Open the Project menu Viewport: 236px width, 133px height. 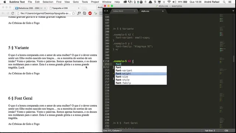[x=95, y=2]
